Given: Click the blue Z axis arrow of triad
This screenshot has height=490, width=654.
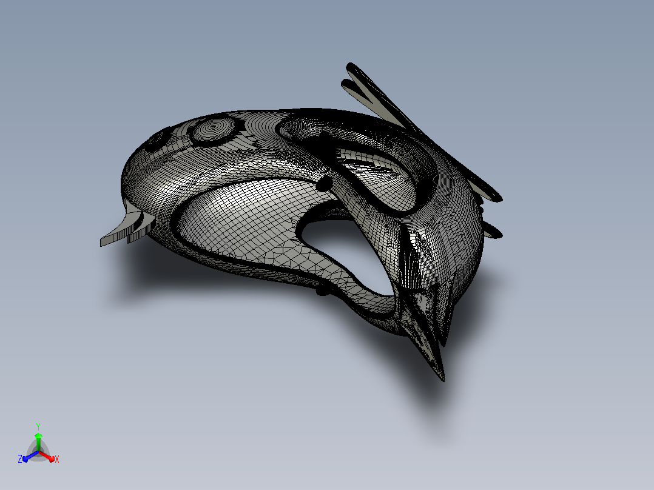Looking at the screenshot, I should pos(30,457).
